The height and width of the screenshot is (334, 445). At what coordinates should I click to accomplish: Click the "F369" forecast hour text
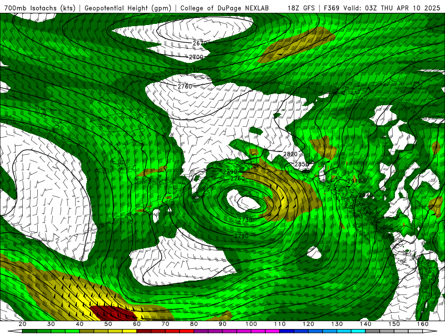click(332, 8)
